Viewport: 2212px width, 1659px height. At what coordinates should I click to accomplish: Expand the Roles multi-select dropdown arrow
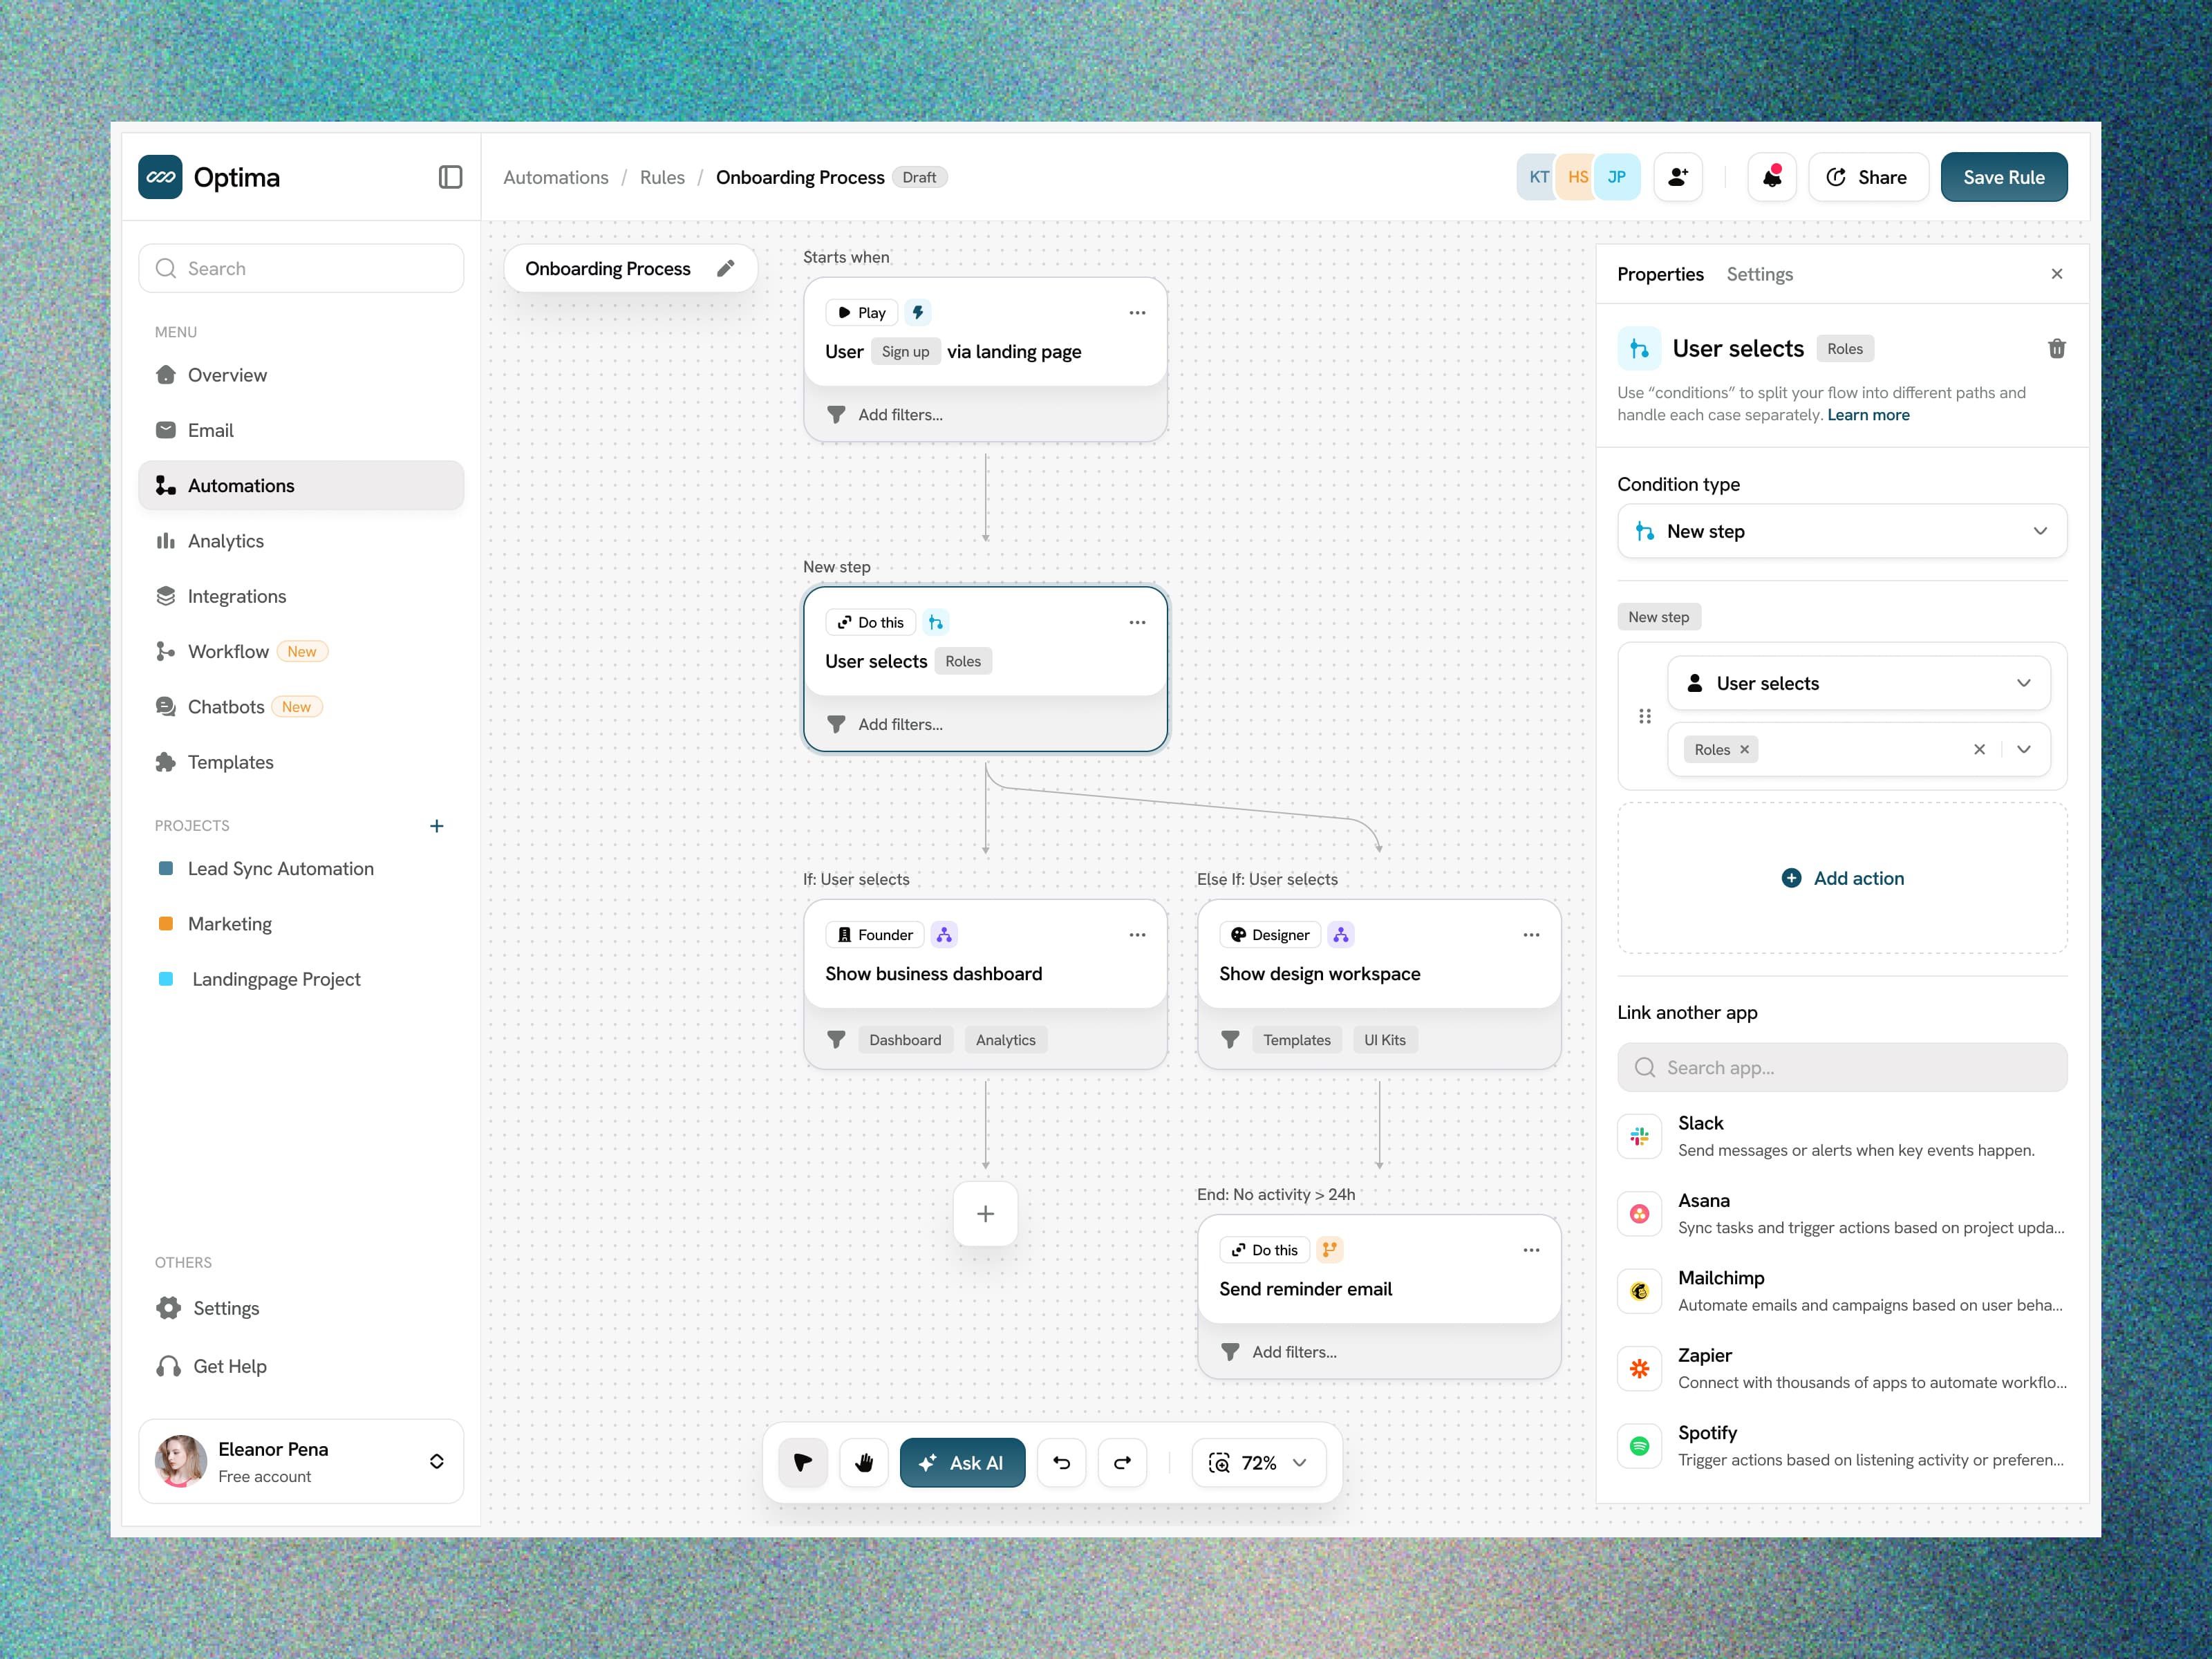tap(2023, 749)
